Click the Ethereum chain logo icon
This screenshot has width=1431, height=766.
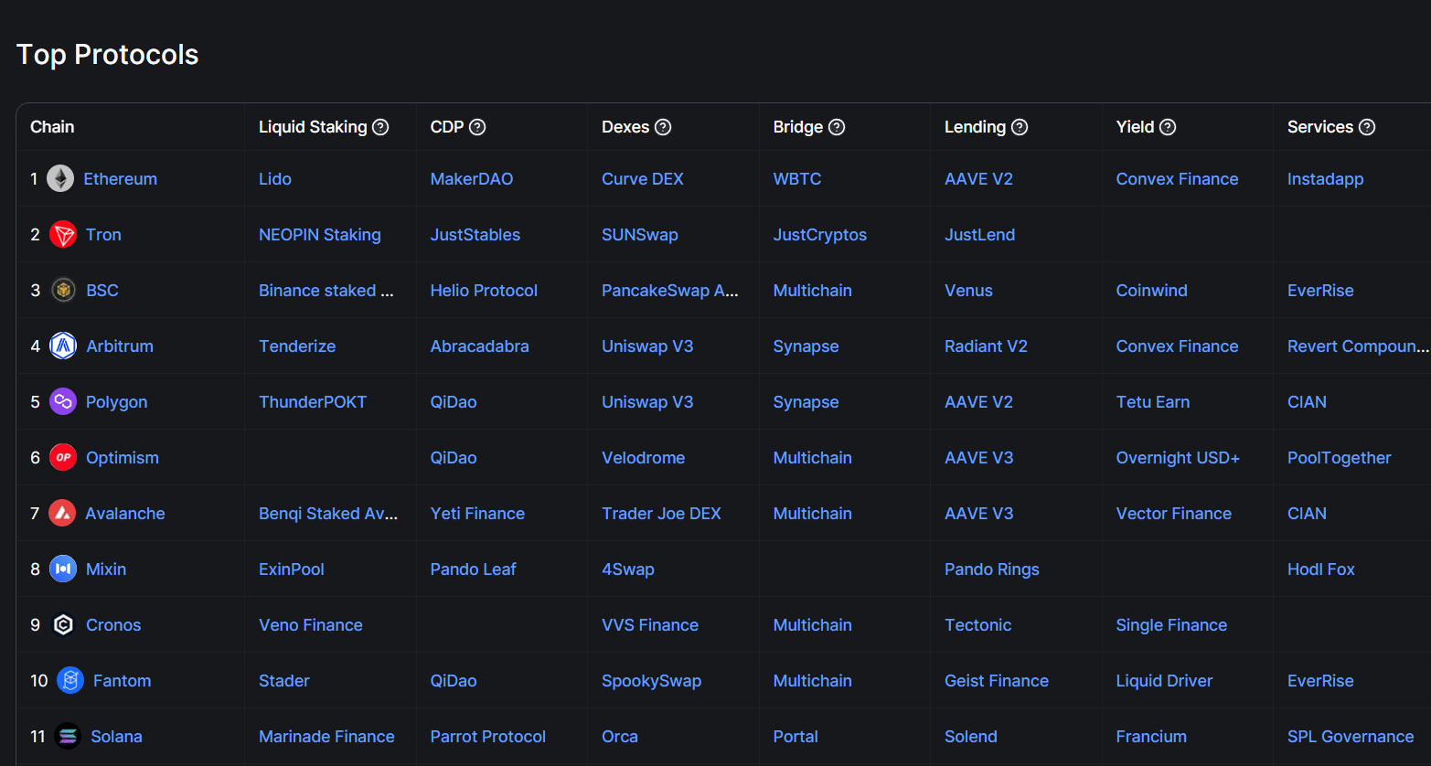tap(60, 179)
